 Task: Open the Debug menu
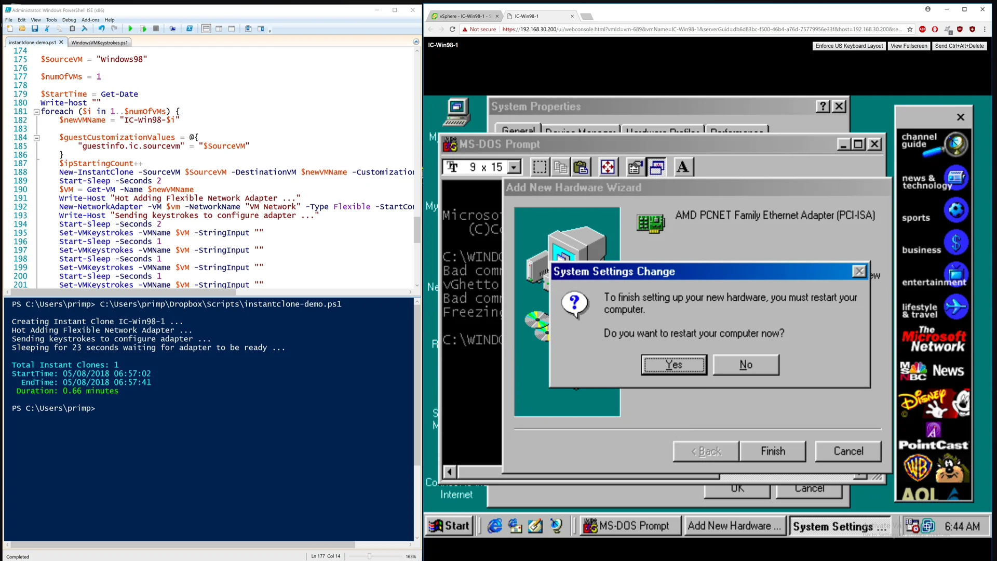click(69, 20)
